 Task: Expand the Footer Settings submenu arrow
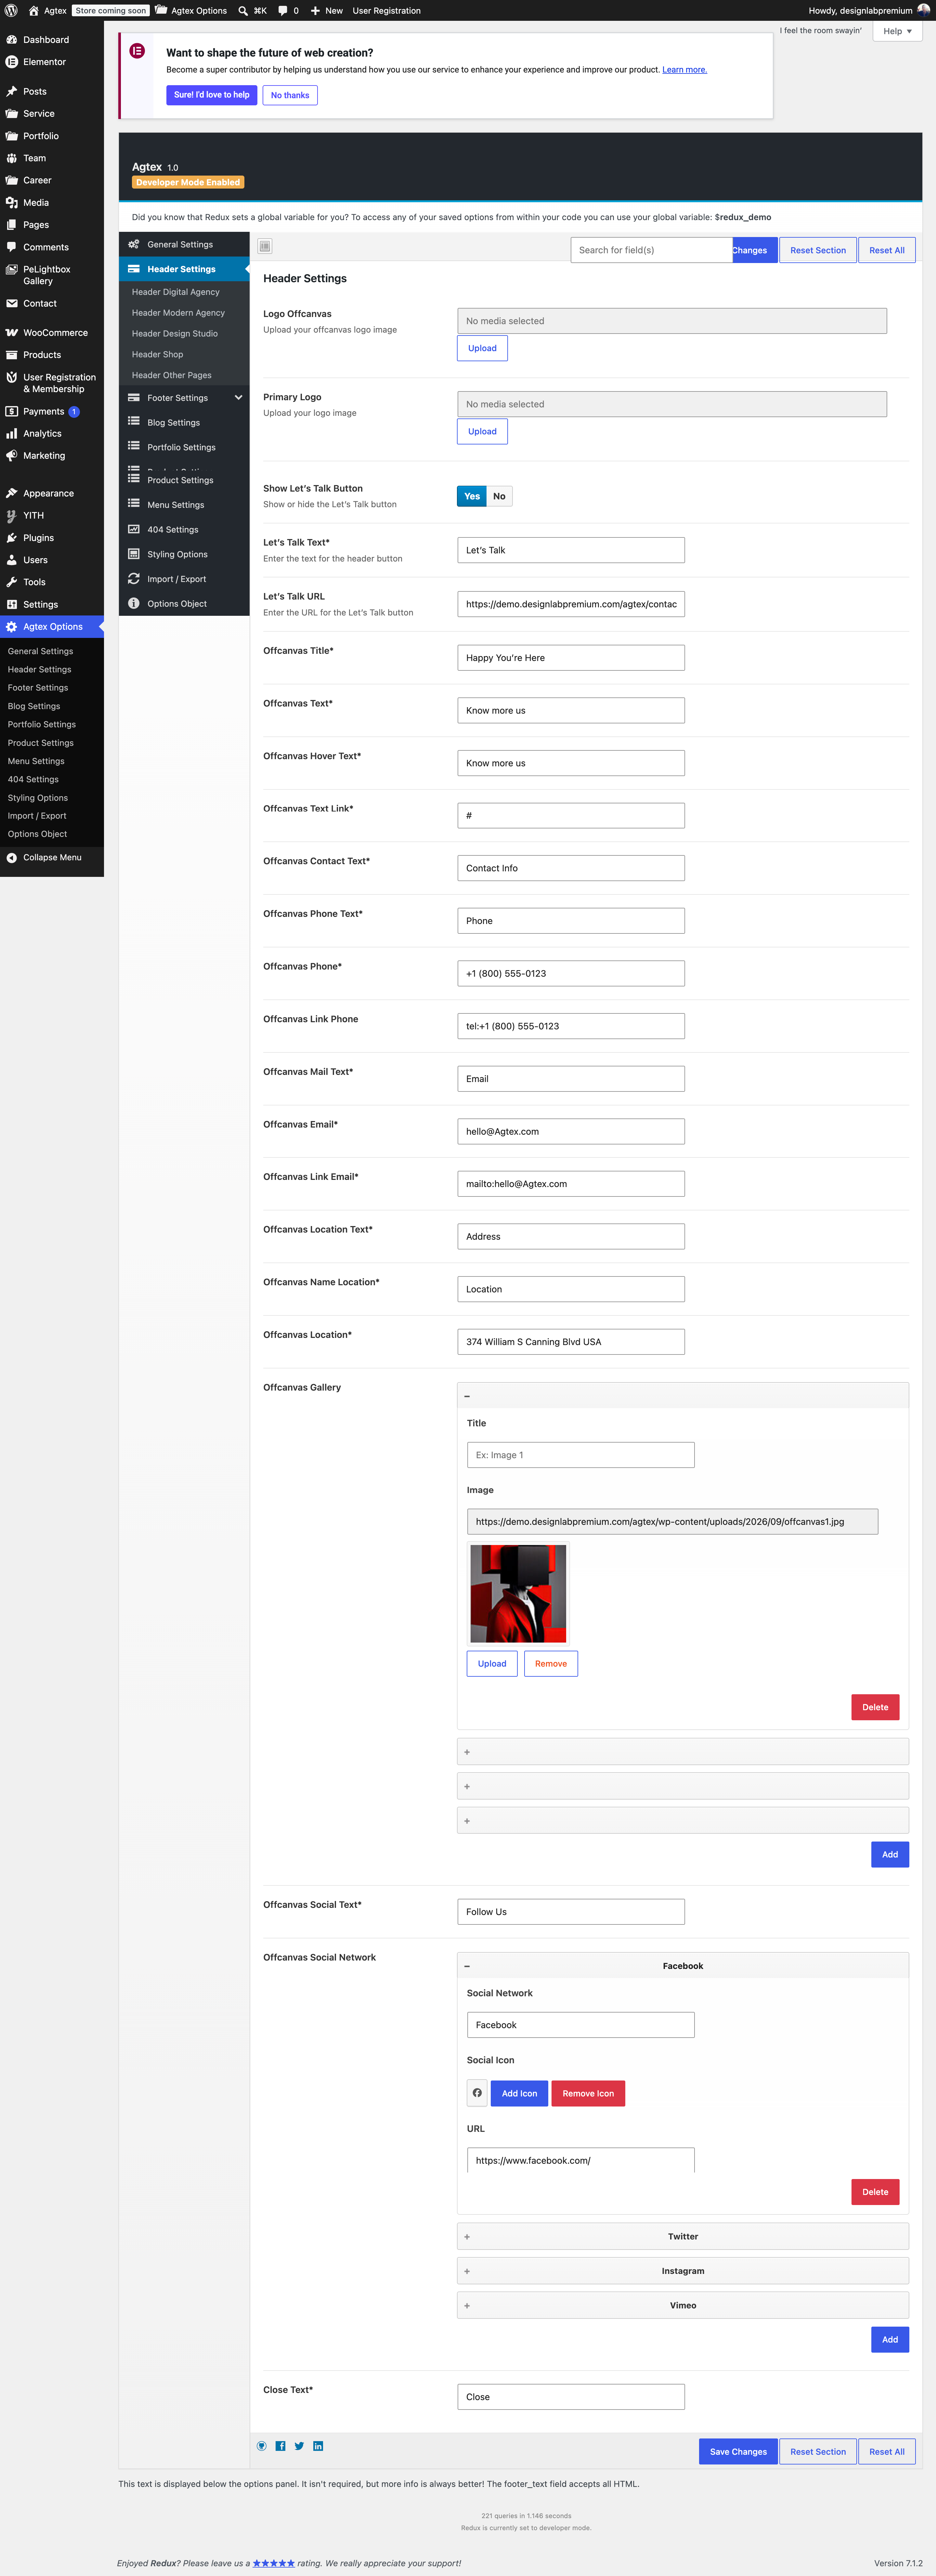tap(238, 398)
